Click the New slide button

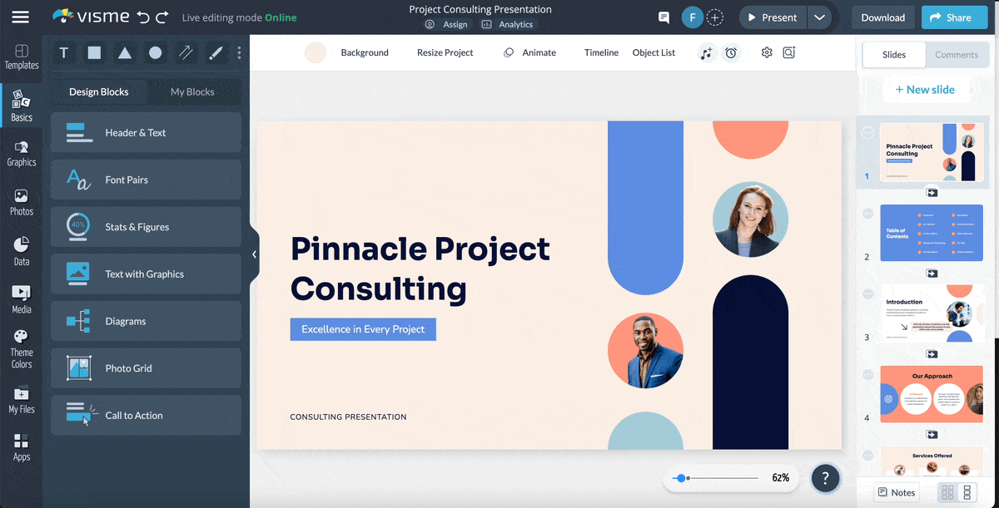tap(926, 89)
